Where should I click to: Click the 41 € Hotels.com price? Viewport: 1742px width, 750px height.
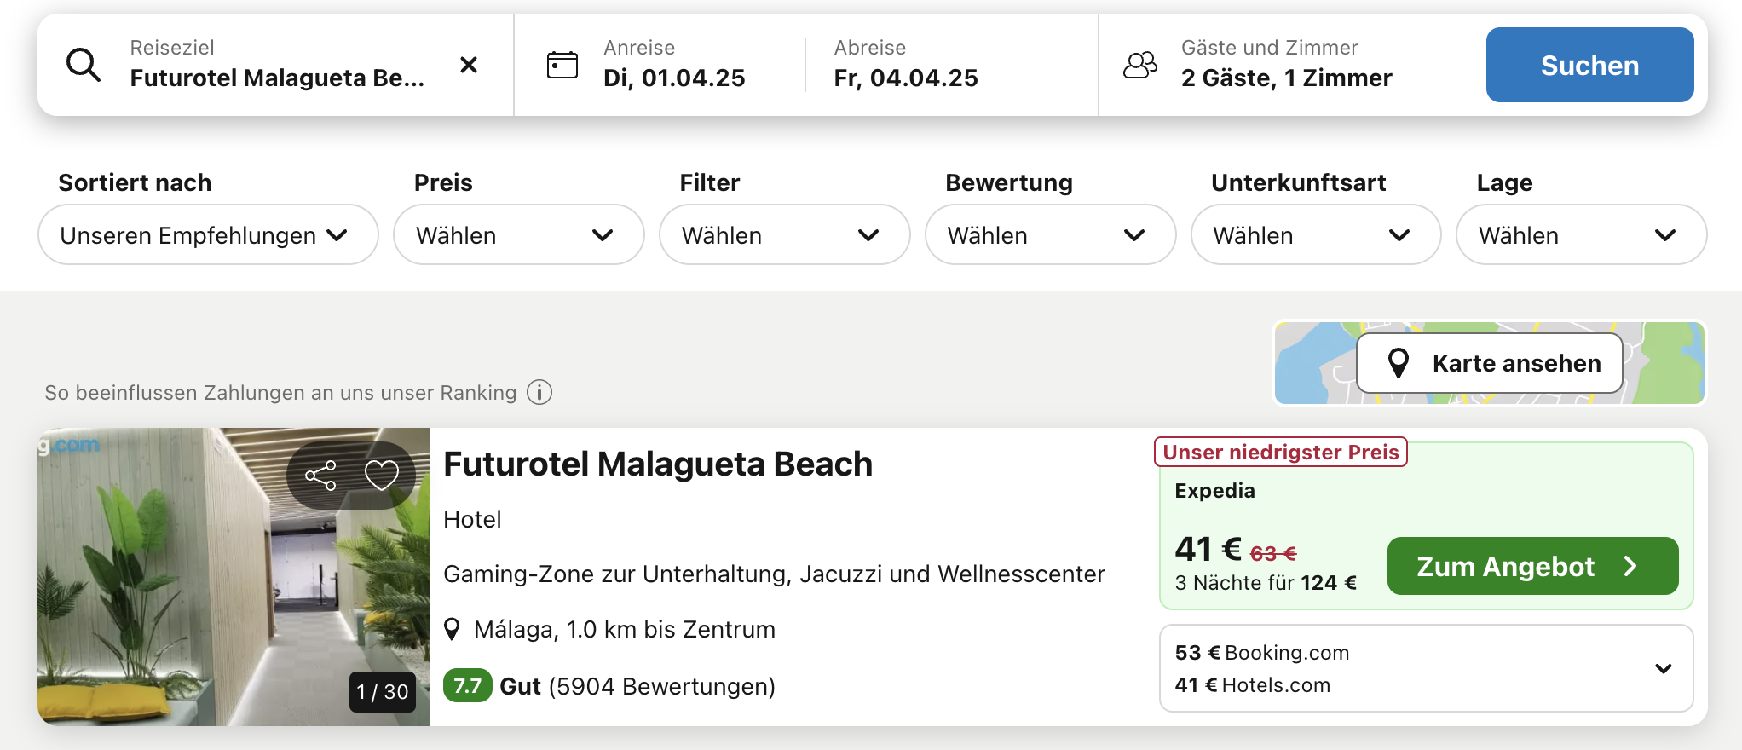[x=1252, y=685]
